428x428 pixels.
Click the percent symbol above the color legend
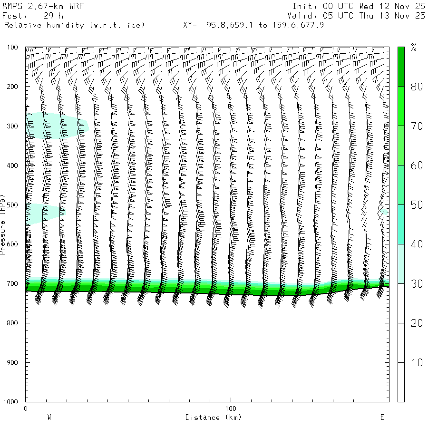(x=414, y=47)
